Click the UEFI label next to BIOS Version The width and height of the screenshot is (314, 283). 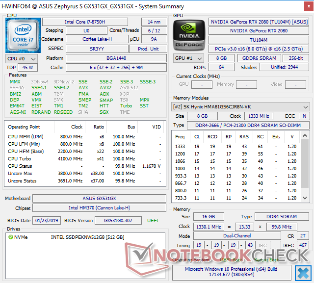tap(152, 221)
